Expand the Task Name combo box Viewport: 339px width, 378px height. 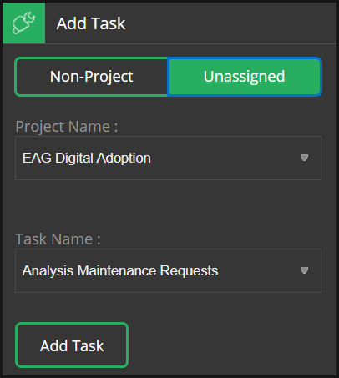pyautogui.click(x=168, y=270)
